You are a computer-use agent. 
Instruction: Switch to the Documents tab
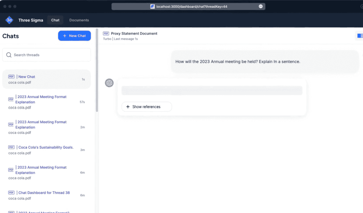(79, 20)
